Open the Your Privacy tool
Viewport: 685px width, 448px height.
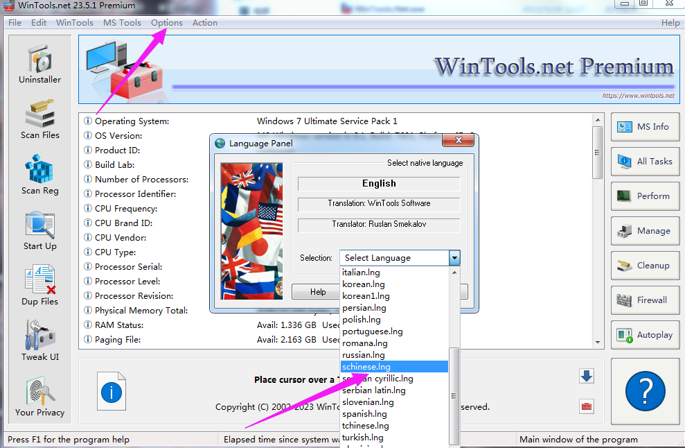point(39,395)
